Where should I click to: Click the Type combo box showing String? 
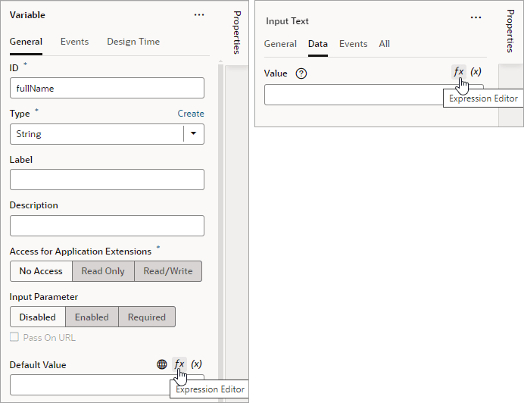107,134
